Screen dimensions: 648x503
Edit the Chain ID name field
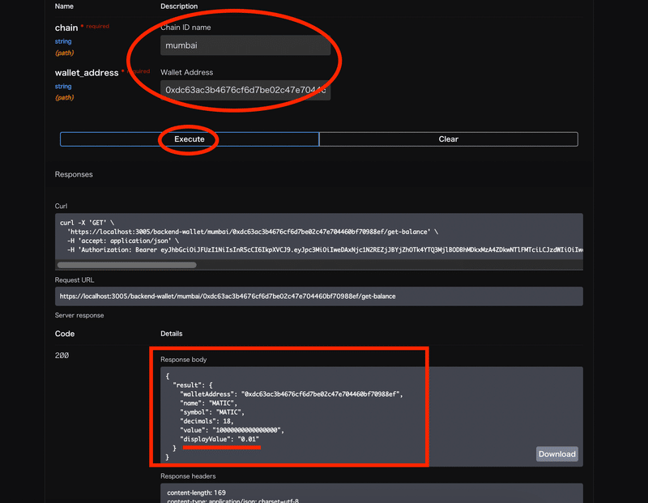245,45
